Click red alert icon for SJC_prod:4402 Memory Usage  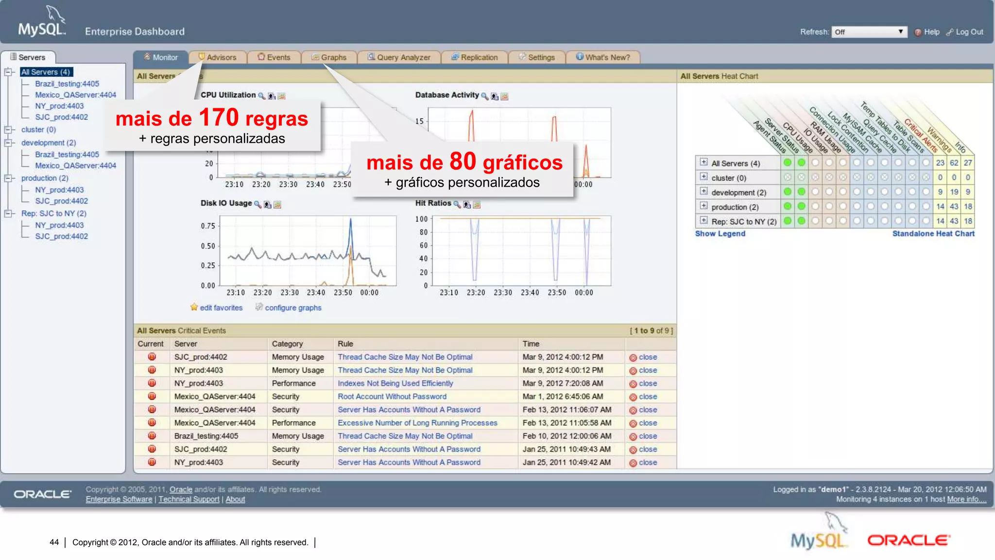[x=152, y=357]
